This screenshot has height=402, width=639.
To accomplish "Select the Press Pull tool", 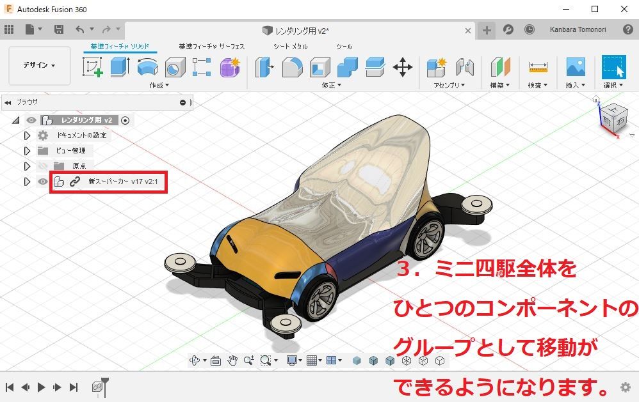I will click(x=264, y=66).
